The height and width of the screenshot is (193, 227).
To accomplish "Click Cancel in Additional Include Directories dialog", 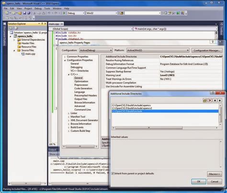I will click(x=215, y=182).
